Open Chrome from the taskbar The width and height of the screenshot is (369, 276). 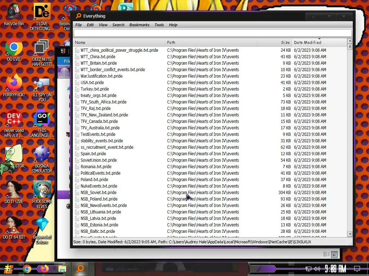27,269
